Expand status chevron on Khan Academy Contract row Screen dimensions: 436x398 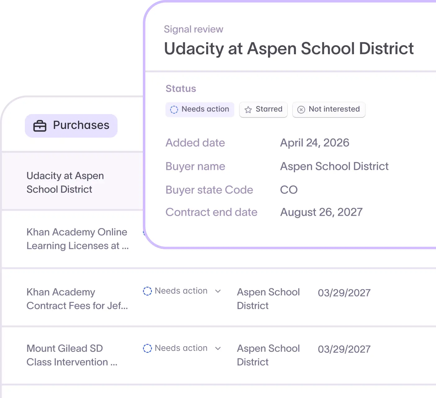click(x=218, y=291)
